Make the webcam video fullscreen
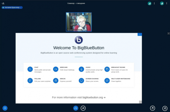Viewport: 170px width, 112px height. (90, 14)
